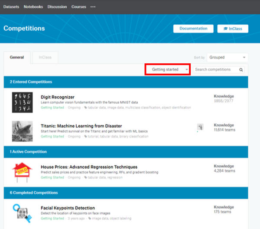Screen dimensions: 260x229
Task: Open the Digit Recognizer competition
Action: [58, 97]
